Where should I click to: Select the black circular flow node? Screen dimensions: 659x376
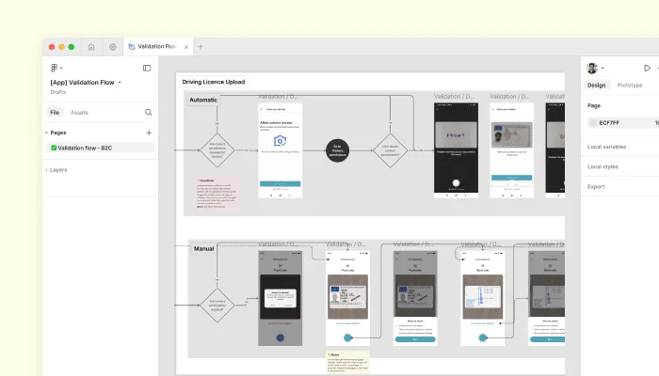[x=337, y=150]
